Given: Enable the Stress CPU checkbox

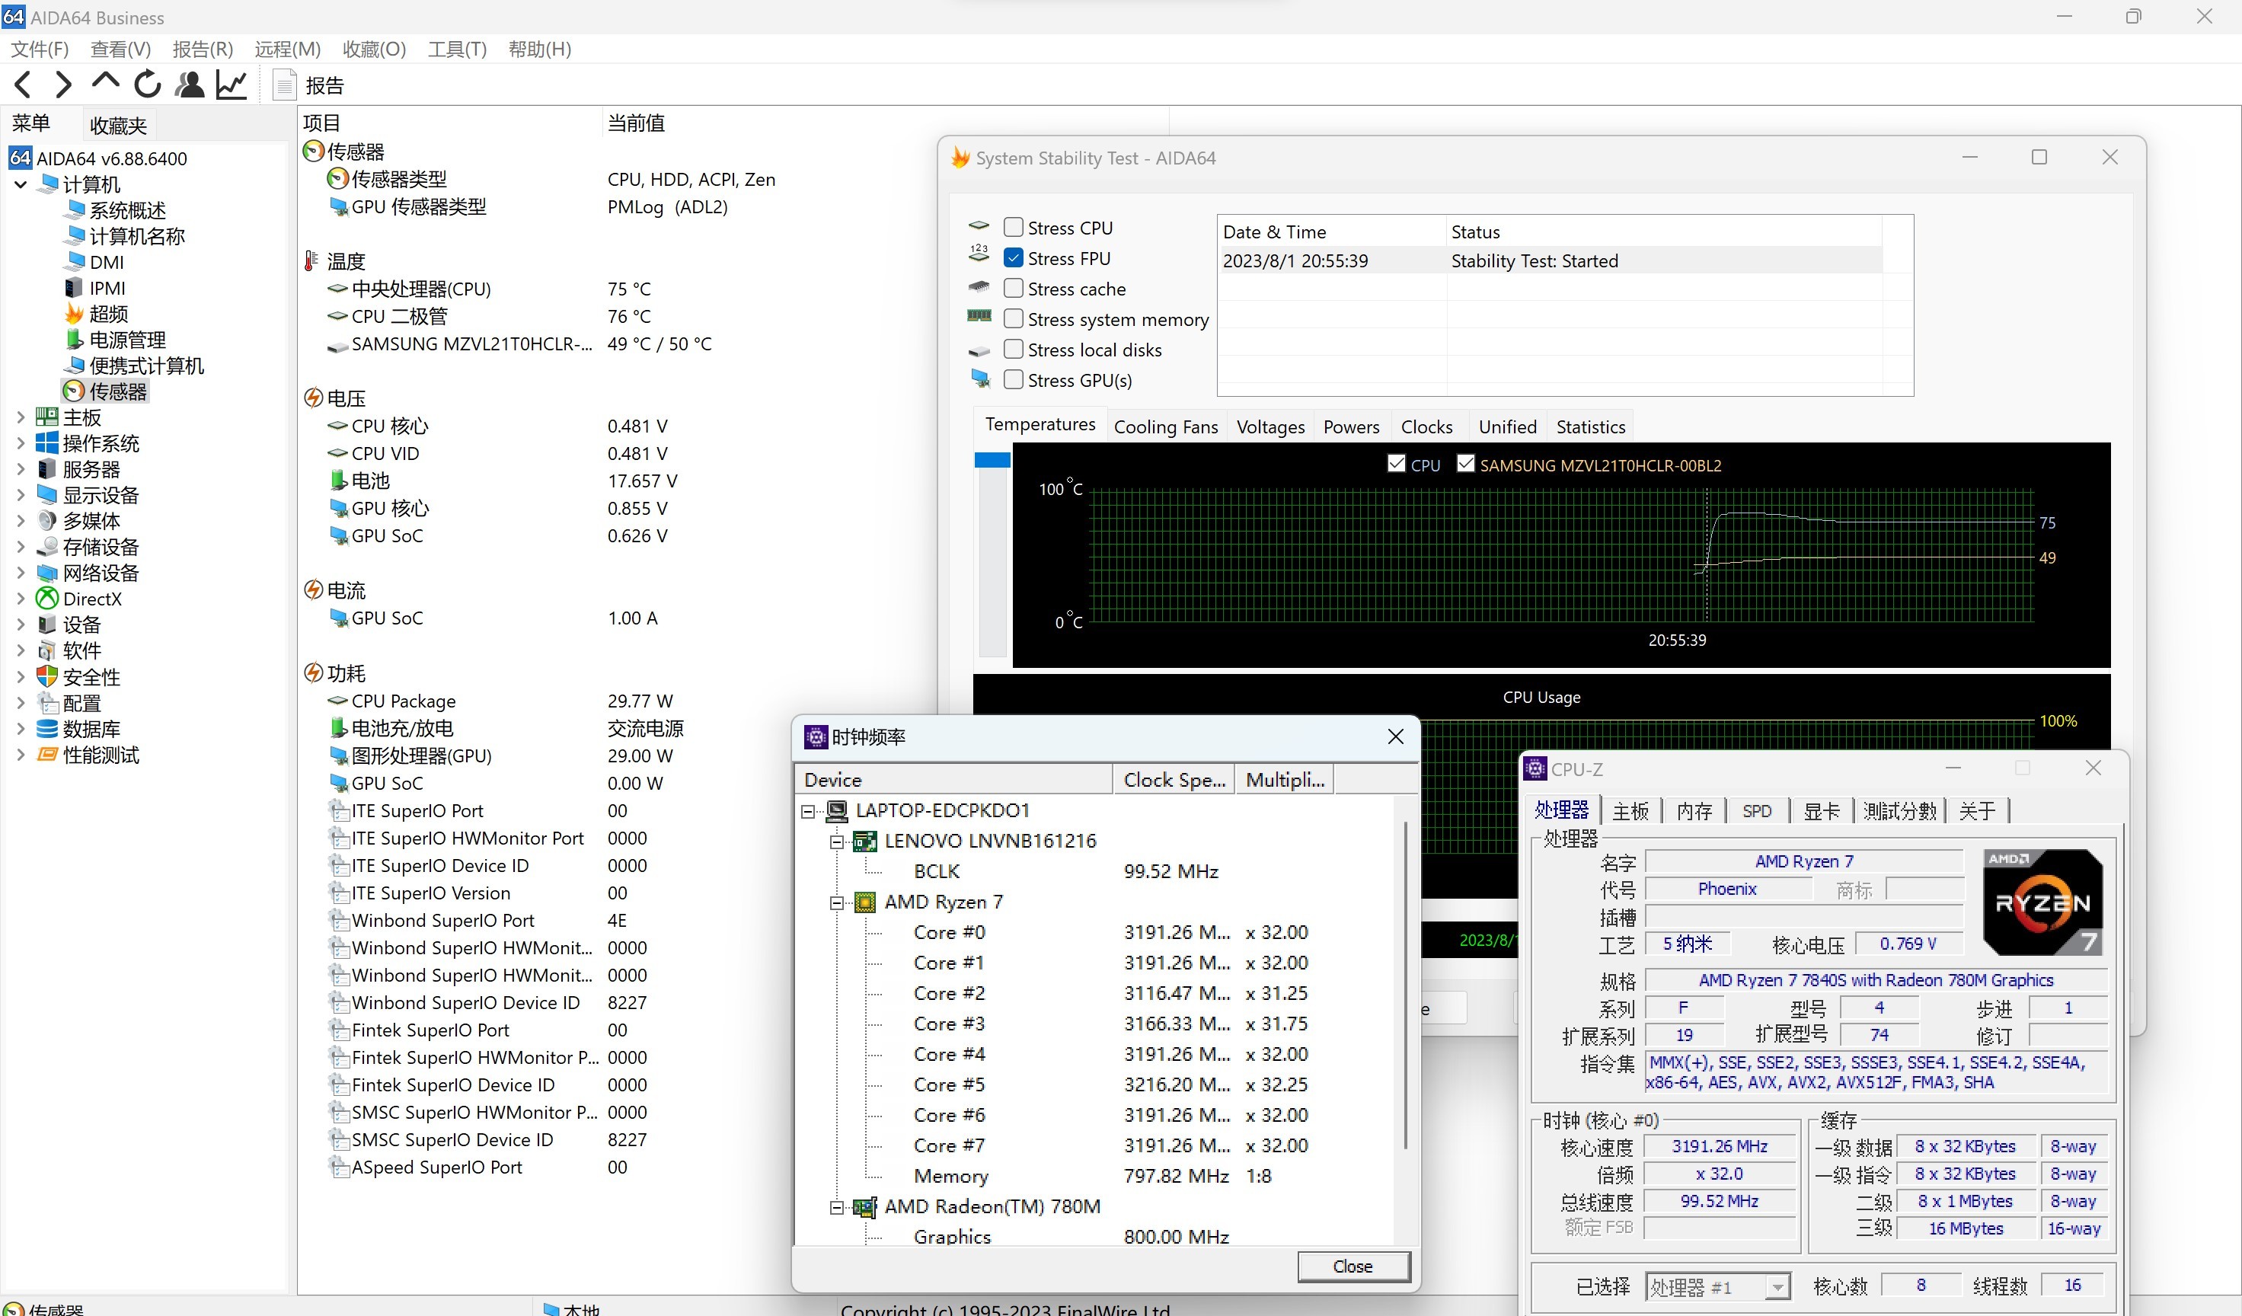Looking at the screenshot, I should pyautogui.click(x=1012, y=228).
